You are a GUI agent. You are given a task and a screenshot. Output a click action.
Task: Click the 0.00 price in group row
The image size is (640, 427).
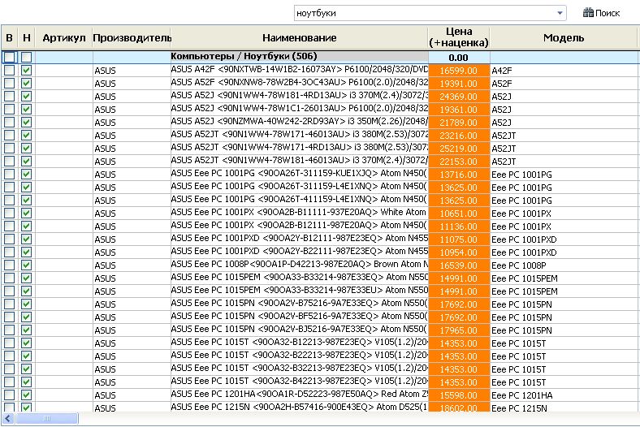click(x=459, y=58)
